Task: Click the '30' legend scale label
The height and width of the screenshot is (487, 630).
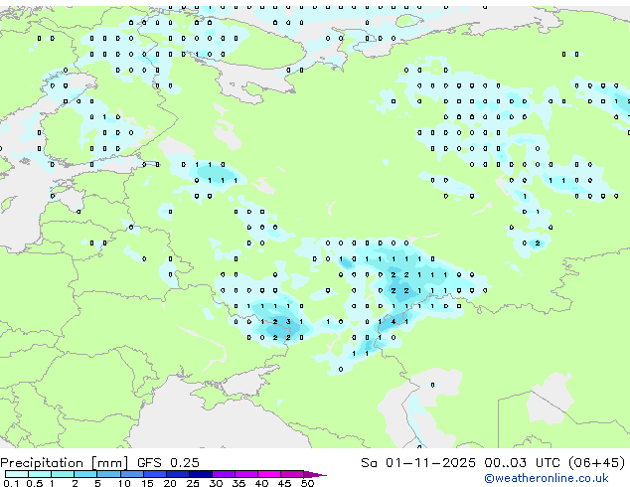Action: [x=216, y=483]
